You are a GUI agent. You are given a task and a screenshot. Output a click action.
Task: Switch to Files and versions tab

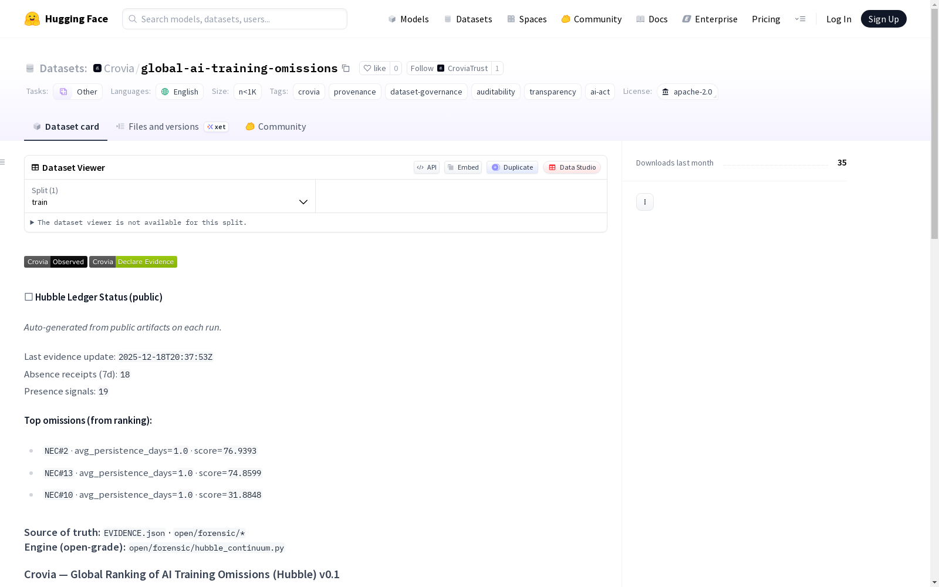[172, 127]
